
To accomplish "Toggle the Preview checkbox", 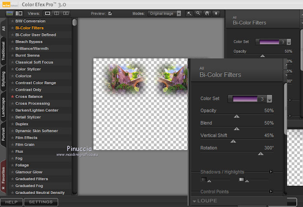I will [x=110, y=13].
